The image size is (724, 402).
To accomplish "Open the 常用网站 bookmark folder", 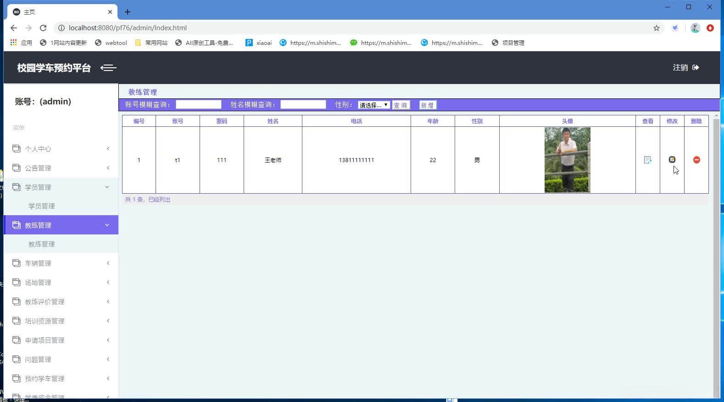I will (x=151, y=43).
